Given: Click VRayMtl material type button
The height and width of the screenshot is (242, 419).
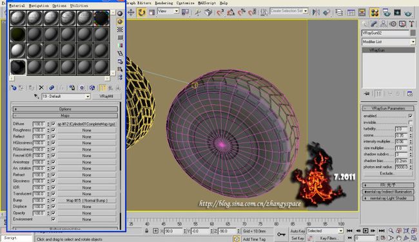Looking at the screenshot, I should pyautogui.click(x=106, y=97).
